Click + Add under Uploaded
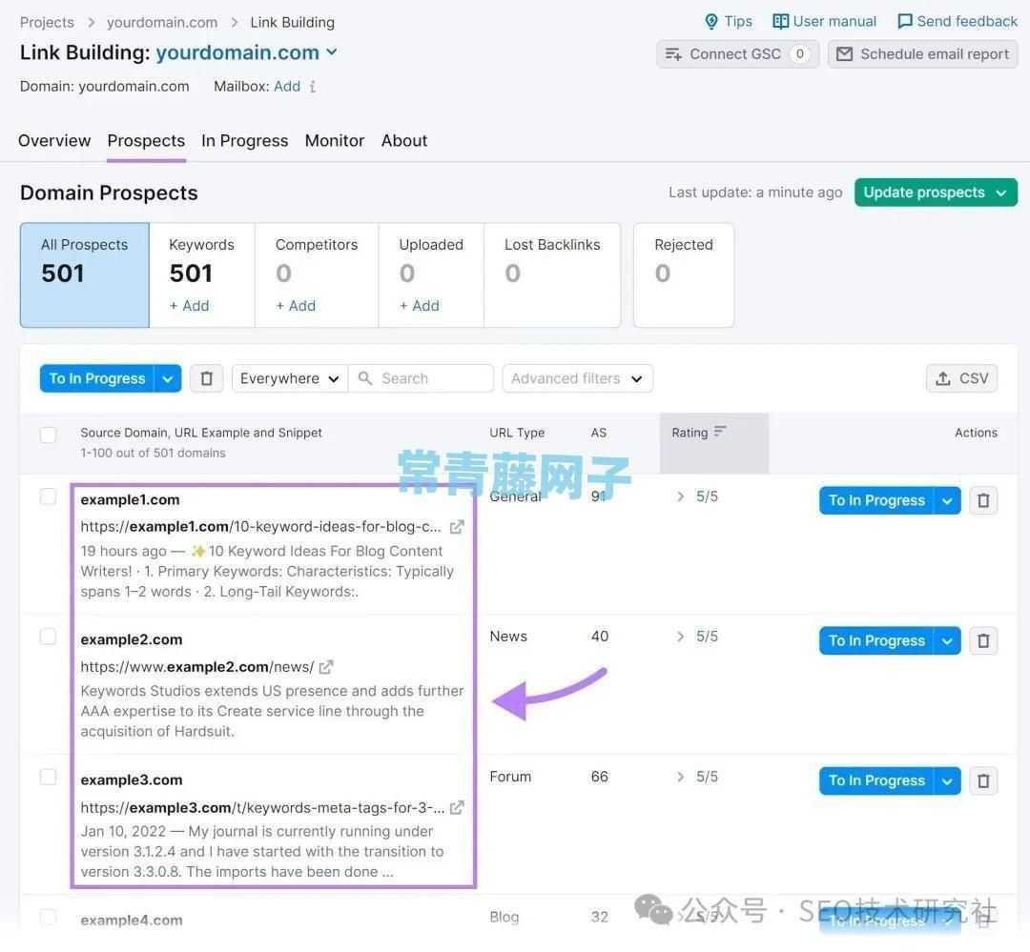Image resolution: width=1030 pixels, height=952 pixels. tap(419, 306)
